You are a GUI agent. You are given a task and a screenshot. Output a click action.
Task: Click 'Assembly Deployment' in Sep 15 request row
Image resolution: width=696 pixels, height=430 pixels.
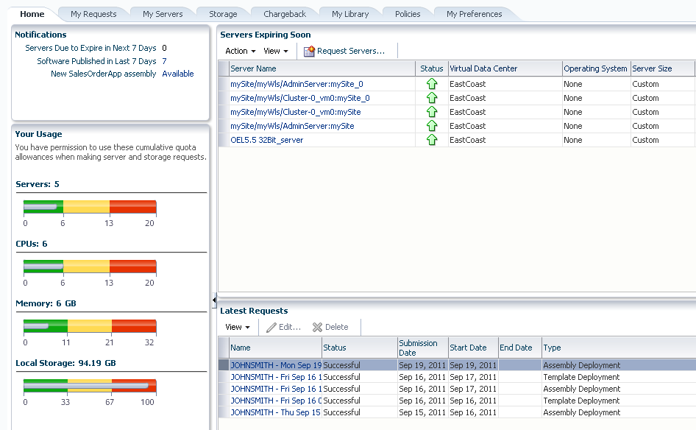click(581, 412)
